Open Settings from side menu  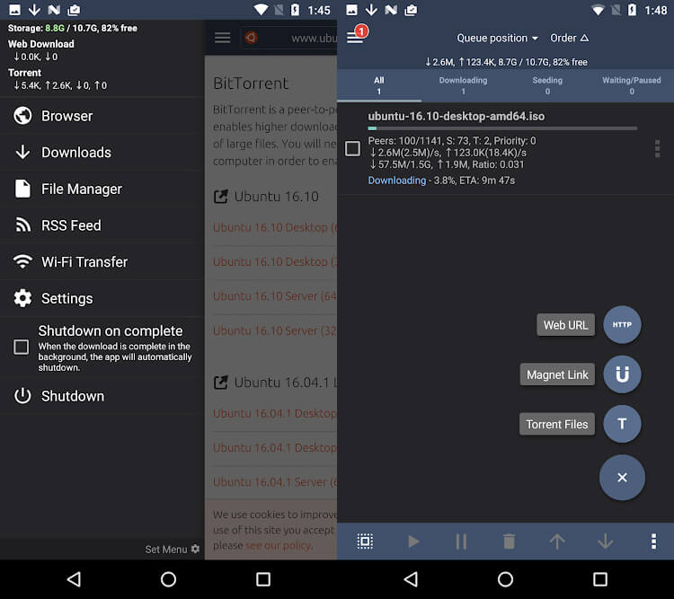click(x=102, y=298)
